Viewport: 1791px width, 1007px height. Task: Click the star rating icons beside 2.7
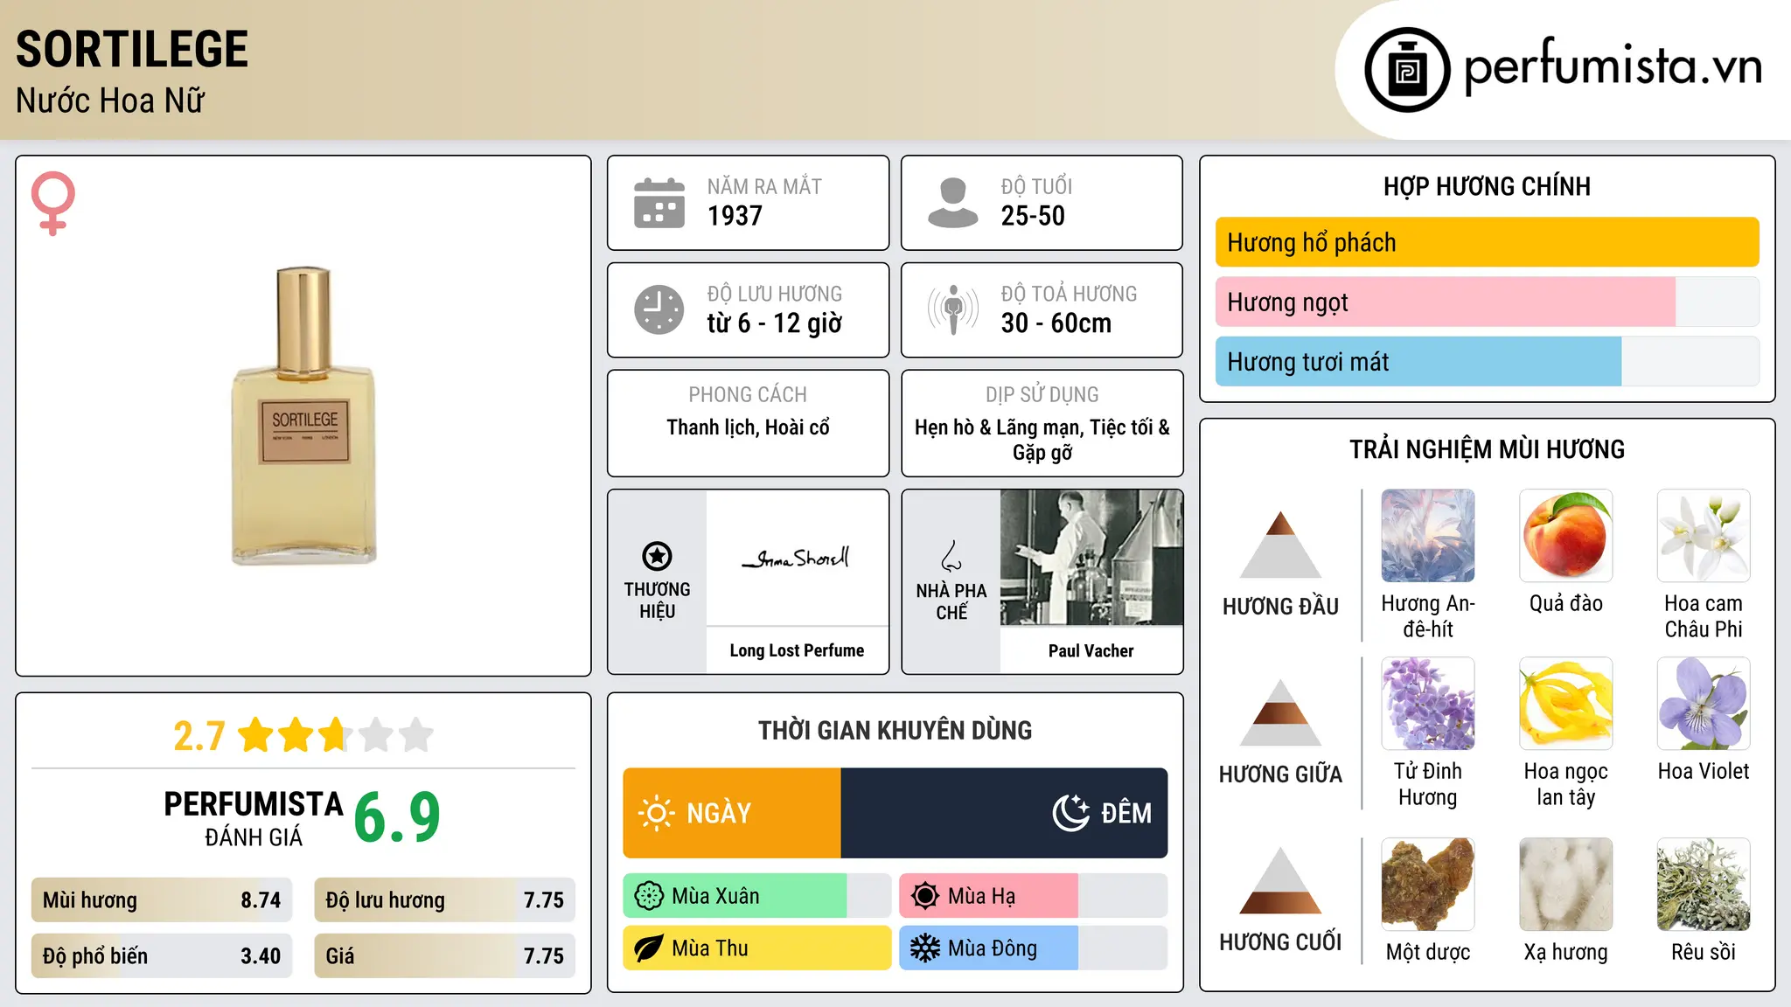[336, 735]
